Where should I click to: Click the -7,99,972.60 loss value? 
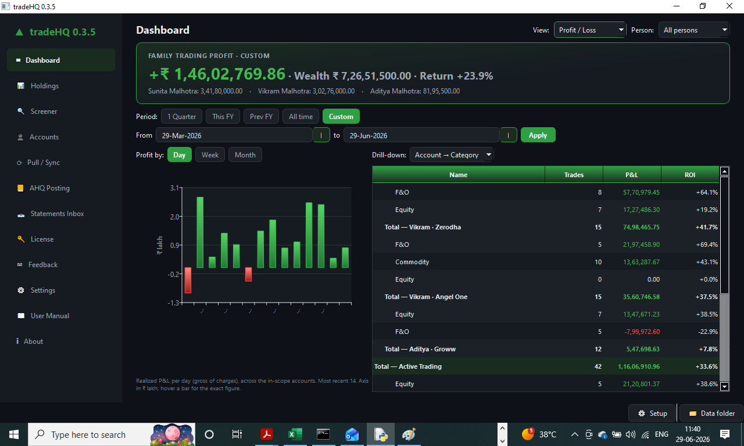(642, 332)
